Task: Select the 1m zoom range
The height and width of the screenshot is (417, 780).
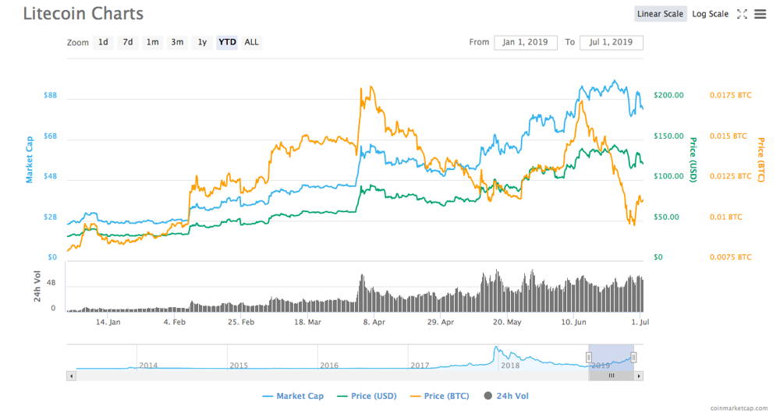Action: 152,42
